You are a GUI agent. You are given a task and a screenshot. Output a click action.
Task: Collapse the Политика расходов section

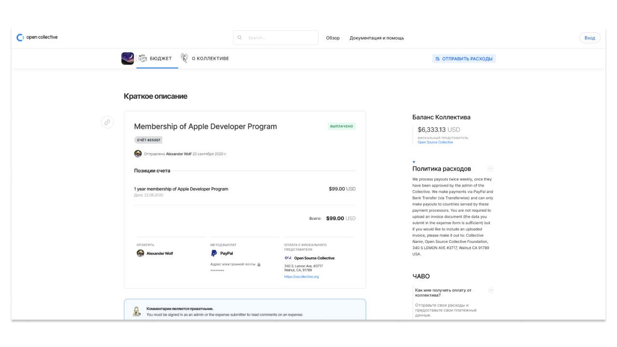tap(490, 169)
